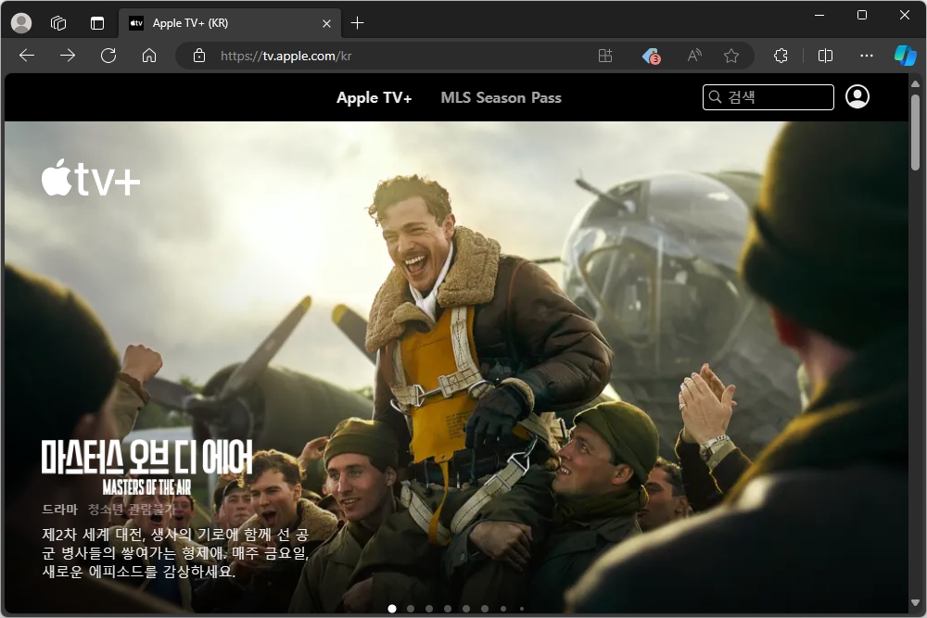Maximize the browser window

click(862, 16)
